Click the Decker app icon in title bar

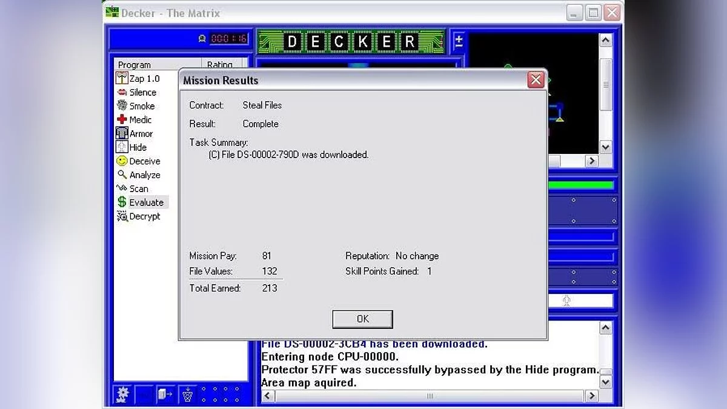112,13
